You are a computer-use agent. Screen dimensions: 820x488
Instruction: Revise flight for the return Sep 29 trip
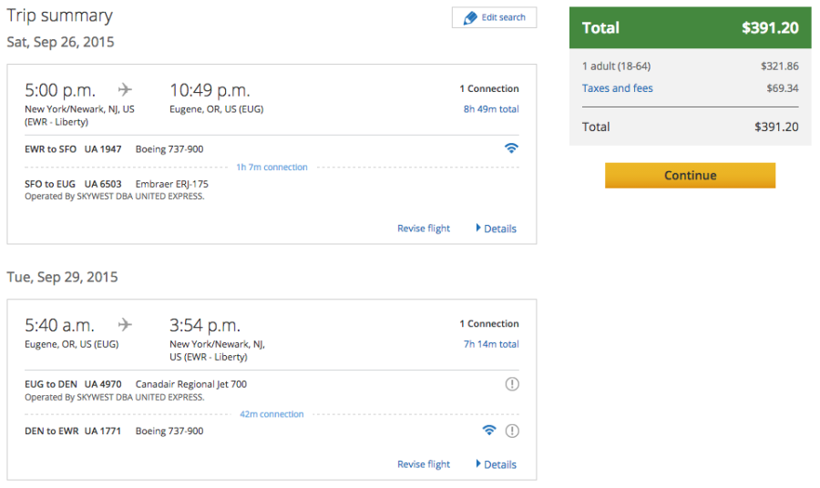[424, 464]
